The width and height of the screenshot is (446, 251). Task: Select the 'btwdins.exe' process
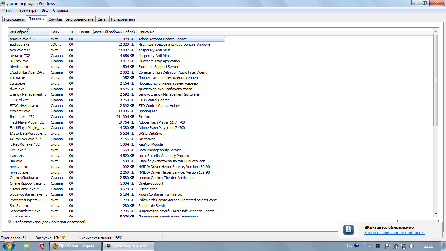click(x=116, y=67)
